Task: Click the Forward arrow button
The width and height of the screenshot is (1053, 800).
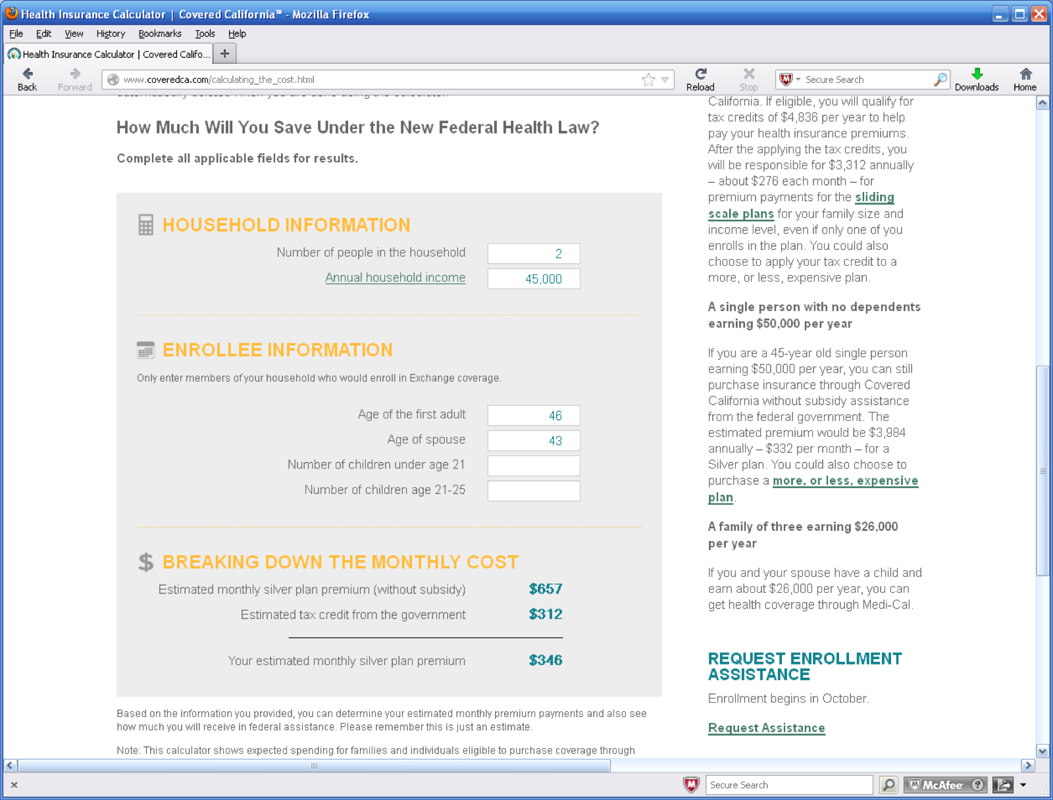Action: click(74, 79)
